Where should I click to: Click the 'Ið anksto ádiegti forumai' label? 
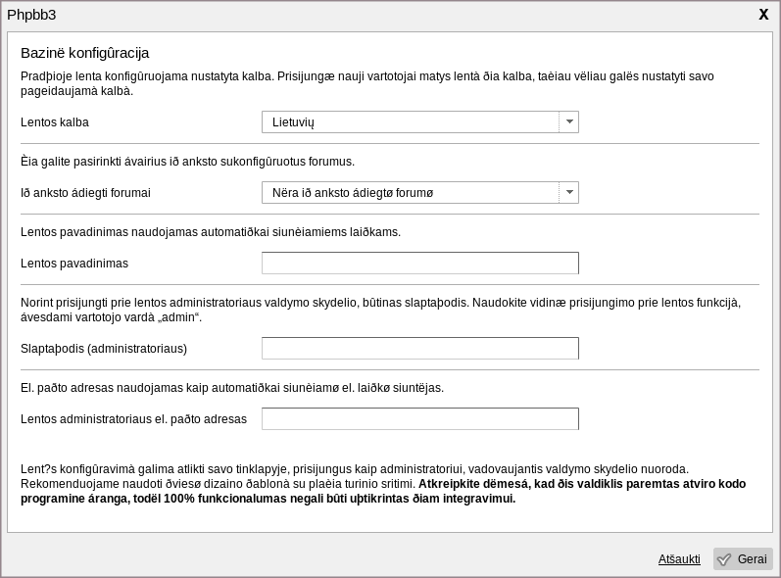click(85, 194)
